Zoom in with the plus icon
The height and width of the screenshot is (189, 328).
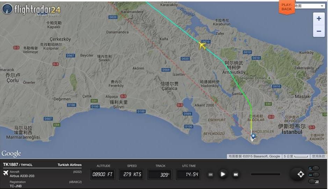coord(319,19)
